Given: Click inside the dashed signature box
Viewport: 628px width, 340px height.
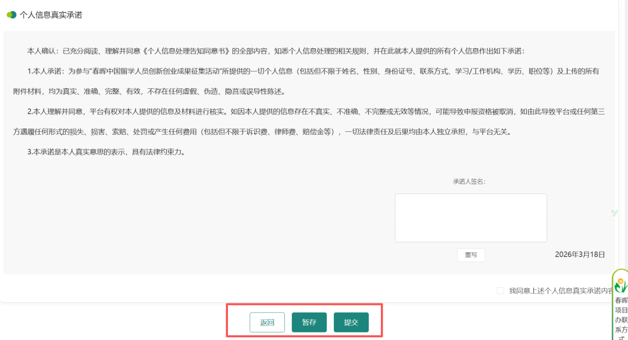Looking at the screenshot, I should [x=470, y=218].
